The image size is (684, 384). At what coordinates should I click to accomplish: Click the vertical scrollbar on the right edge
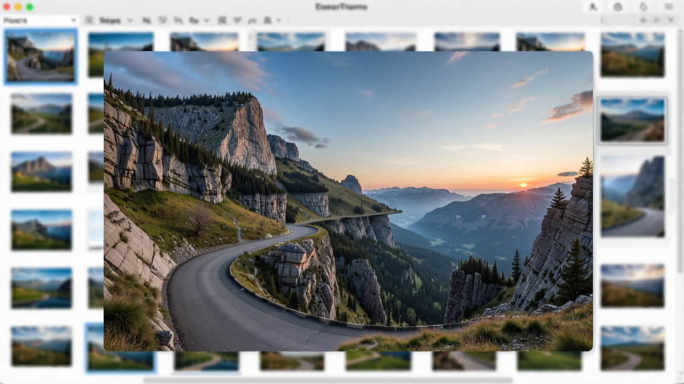(x=681, y=151)
